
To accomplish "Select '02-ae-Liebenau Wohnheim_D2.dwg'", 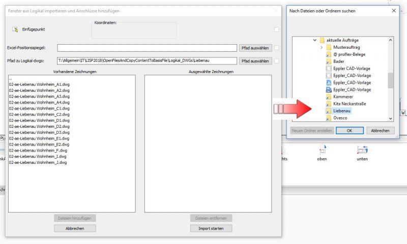I will coord(40,126).
